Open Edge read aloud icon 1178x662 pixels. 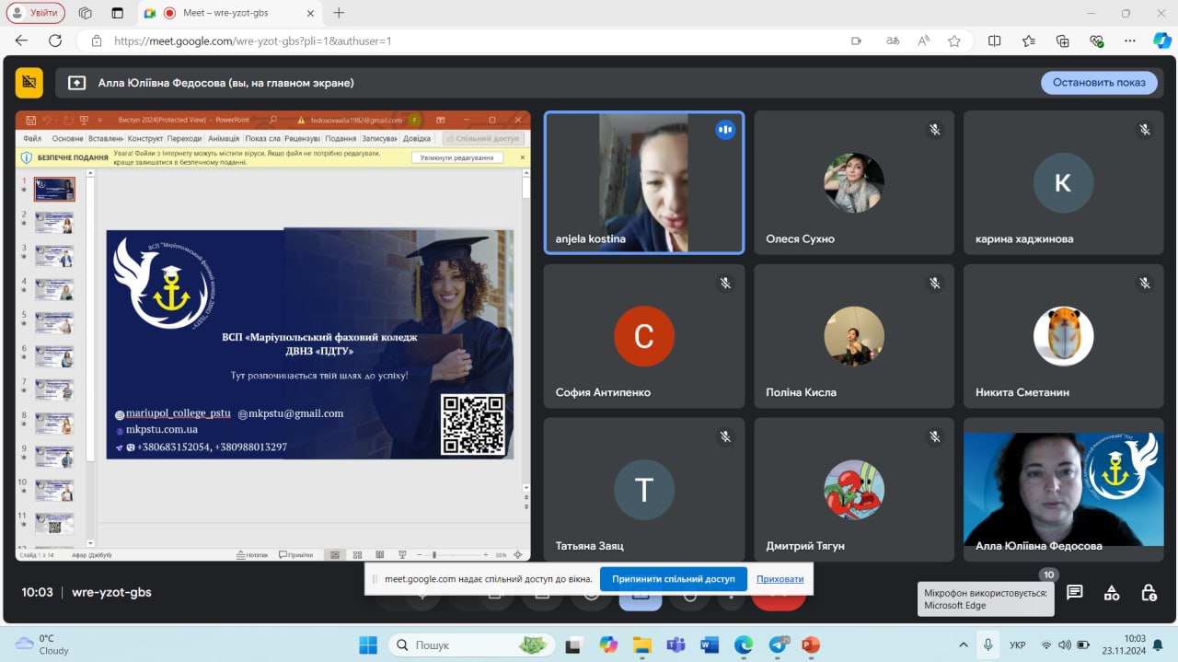point(923,41)
